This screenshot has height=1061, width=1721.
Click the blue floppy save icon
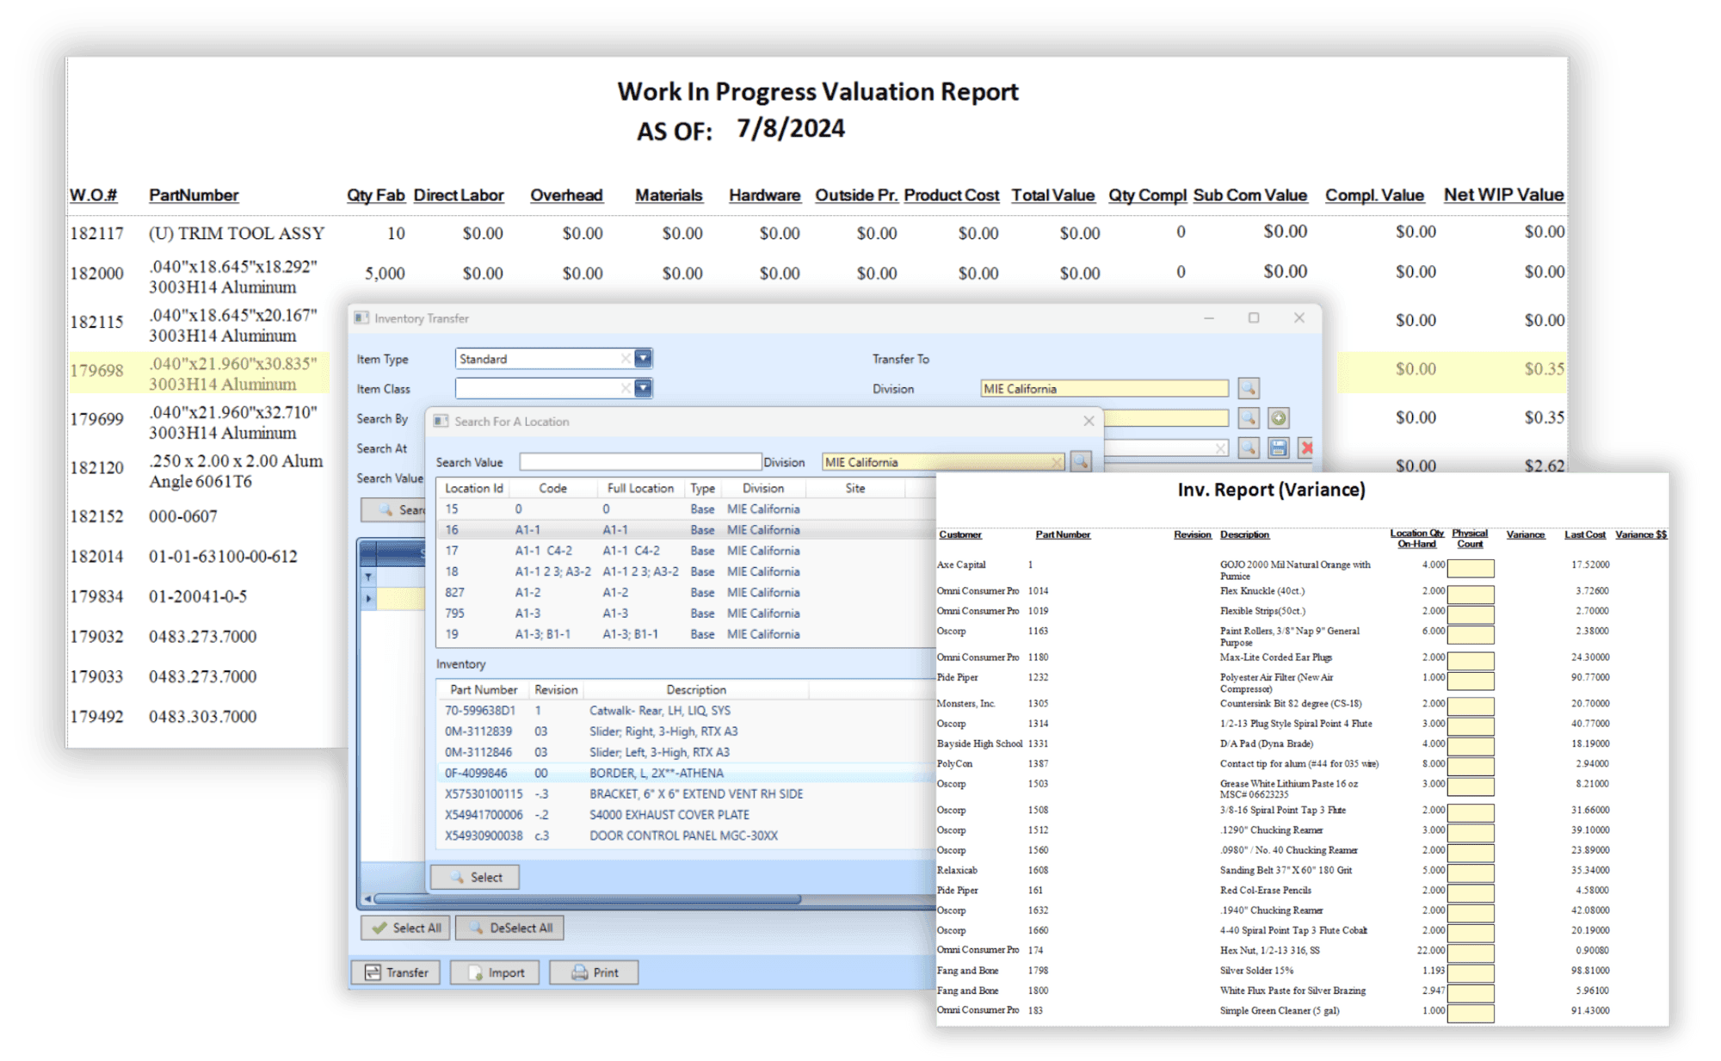[x=1279, y=447]
